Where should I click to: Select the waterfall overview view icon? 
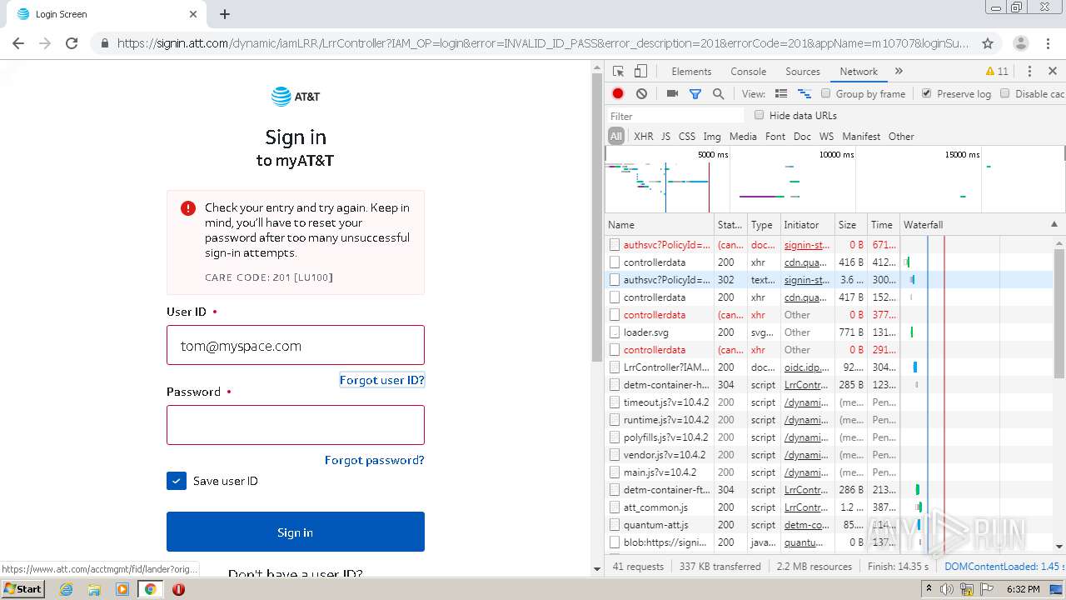(x=804, y=94)
